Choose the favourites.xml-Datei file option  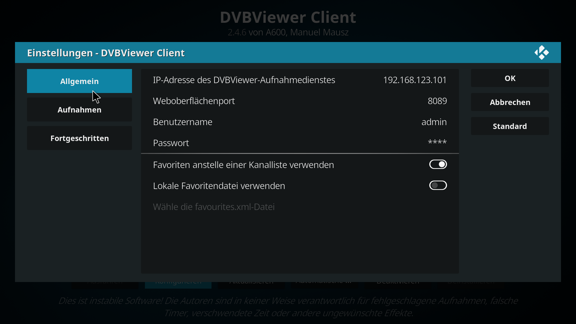pyautogui.click(x=300, y=207)
